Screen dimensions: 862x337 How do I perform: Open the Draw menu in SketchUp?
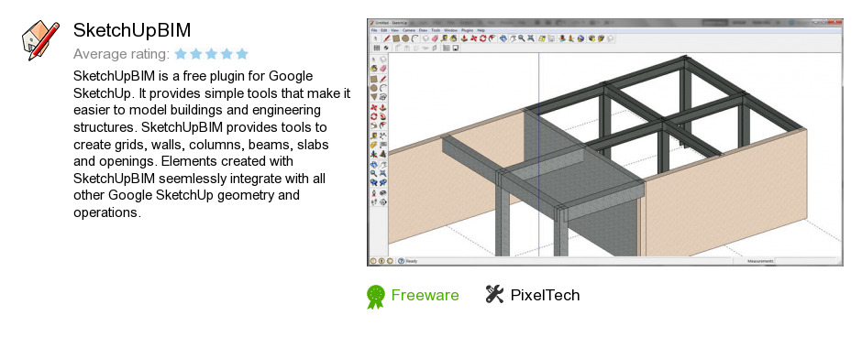coord(424,30)
